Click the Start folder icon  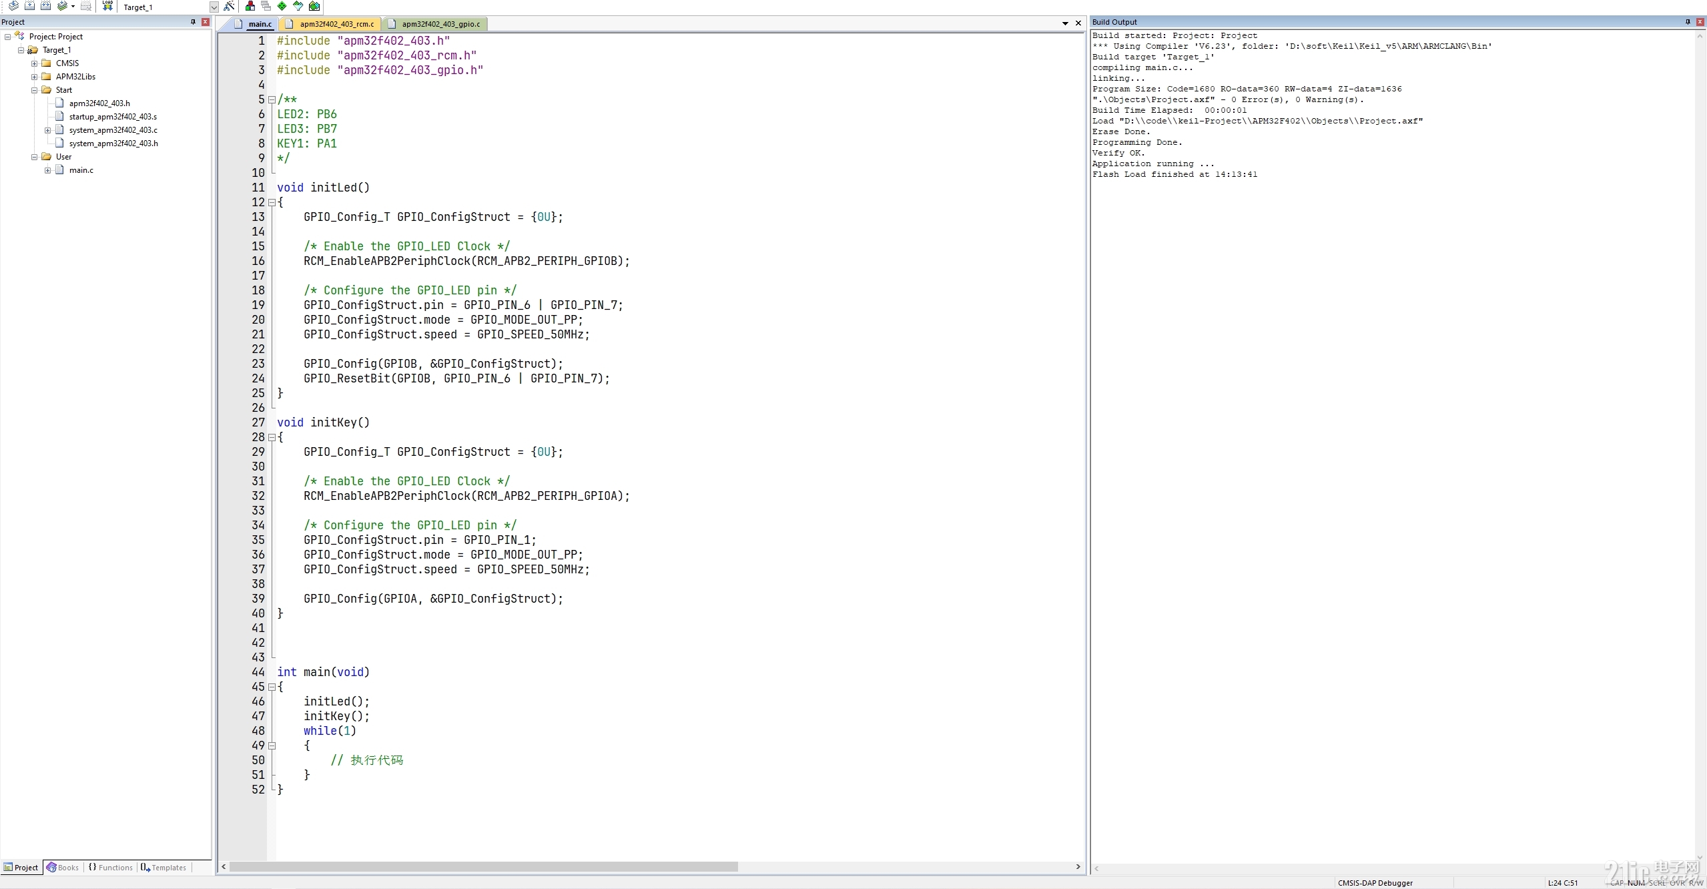coord(46,89)
